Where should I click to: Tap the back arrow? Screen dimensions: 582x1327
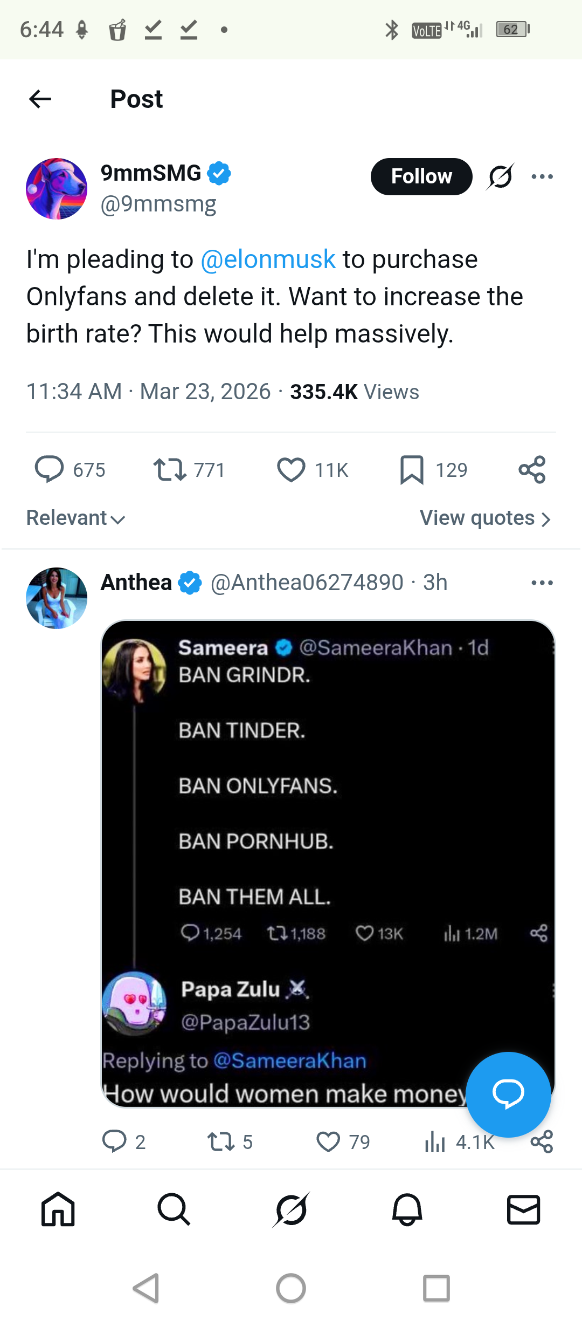pos(40,99)
